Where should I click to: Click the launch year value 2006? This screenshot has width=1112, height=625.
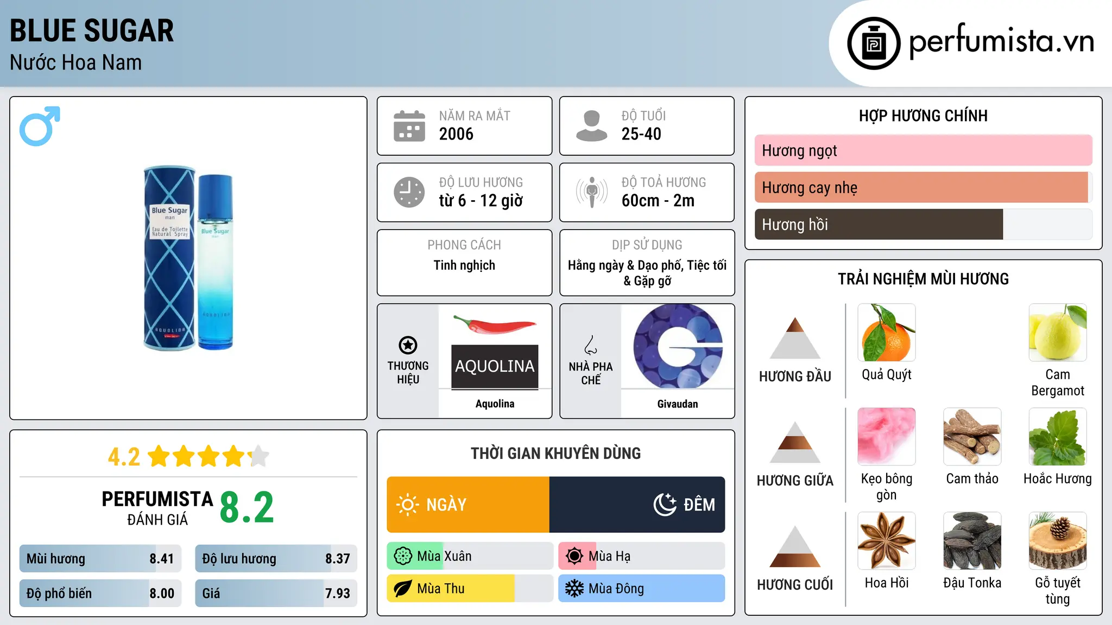[x=456, y=134]
